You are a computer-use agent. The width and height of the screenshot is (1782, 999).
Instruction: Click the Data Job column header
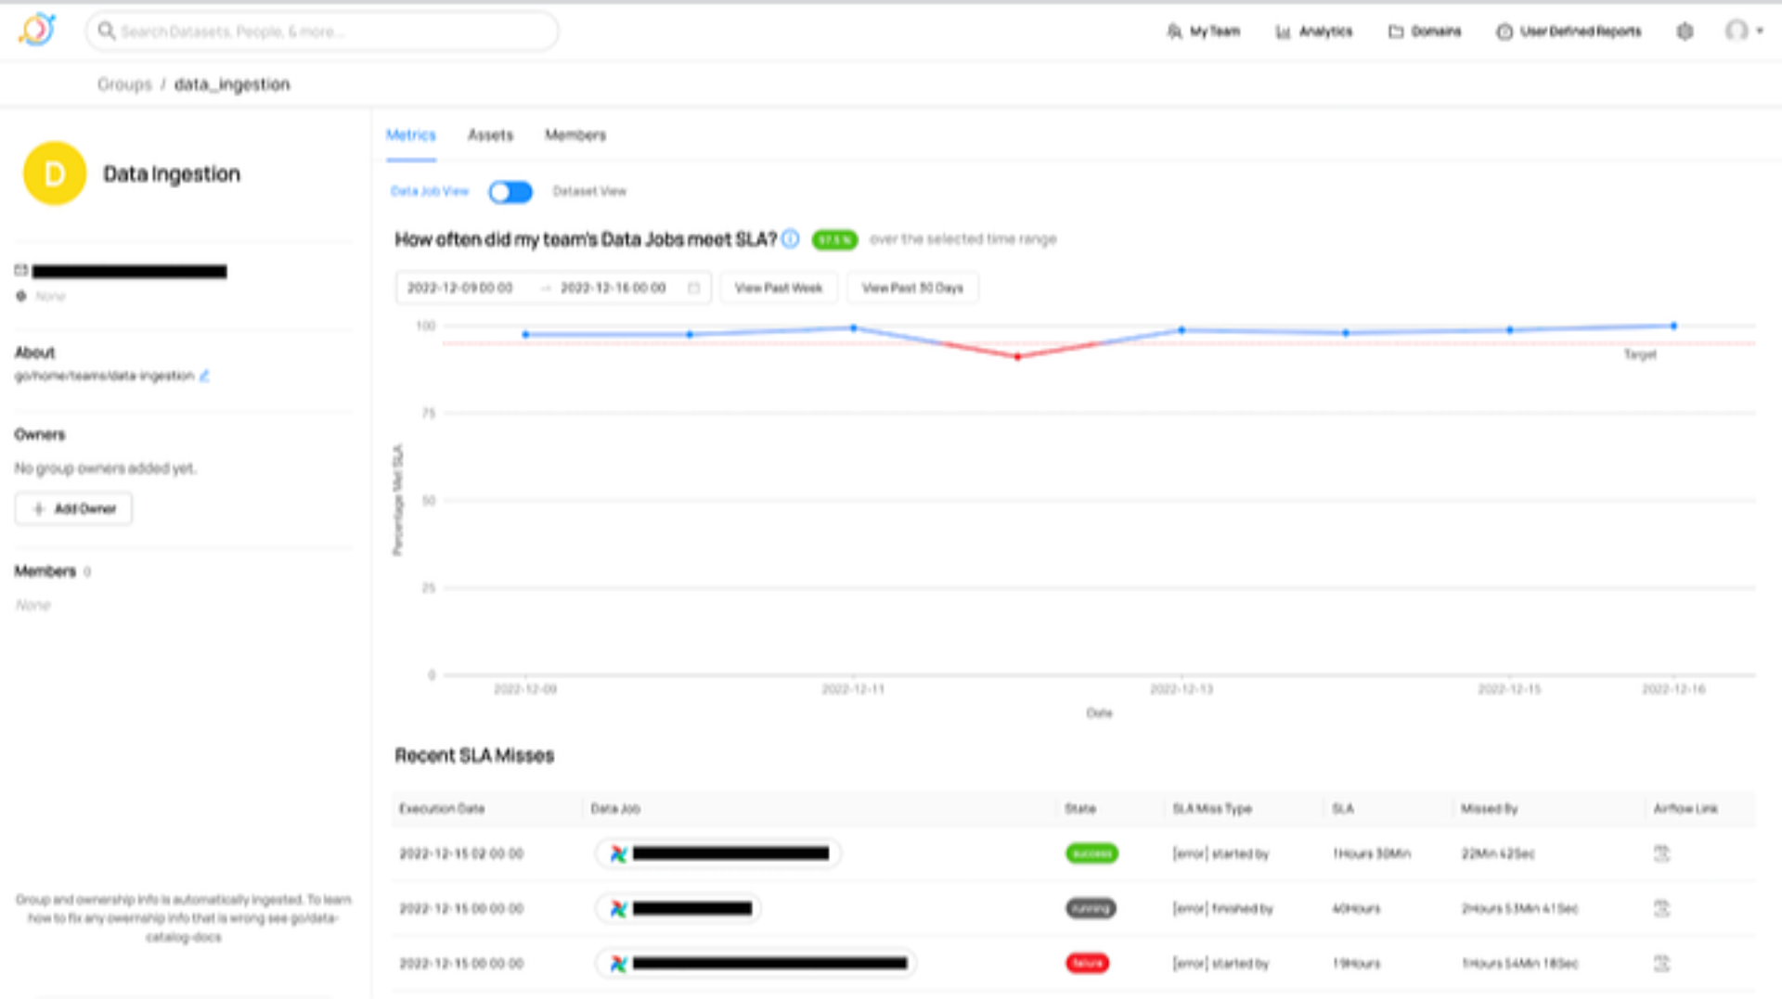pos(615,809)
